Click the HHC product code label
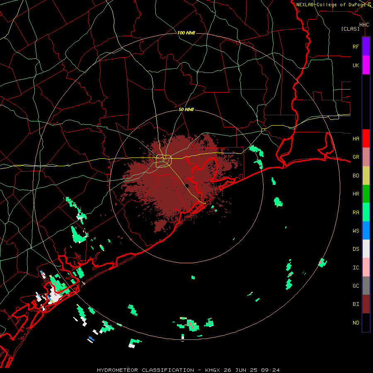The height and width of the screenshot is (373, 373). (364, 25)
